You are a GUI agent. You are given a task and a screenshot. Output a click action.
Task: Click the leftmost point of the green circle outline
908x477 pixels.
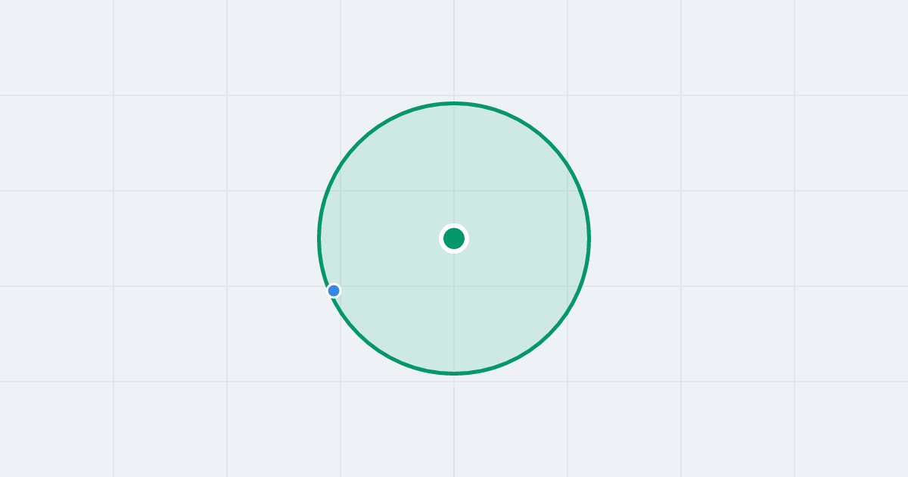pyautogui.click(x=319, y=238)
